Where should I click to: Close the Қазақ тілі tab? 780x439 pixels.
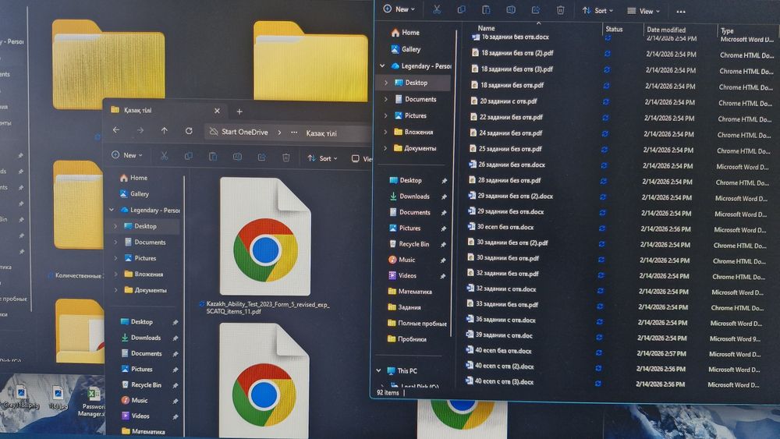point(217,111)
